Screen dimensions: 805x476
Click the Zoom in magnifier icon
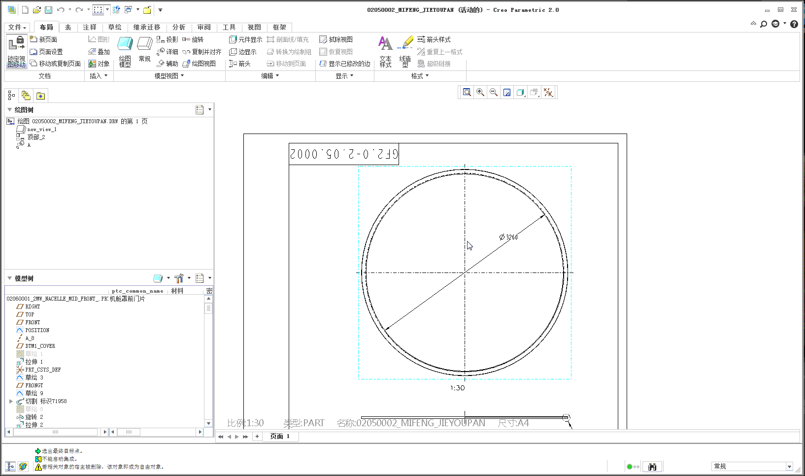pyautogui.click(x=480, y=92)
